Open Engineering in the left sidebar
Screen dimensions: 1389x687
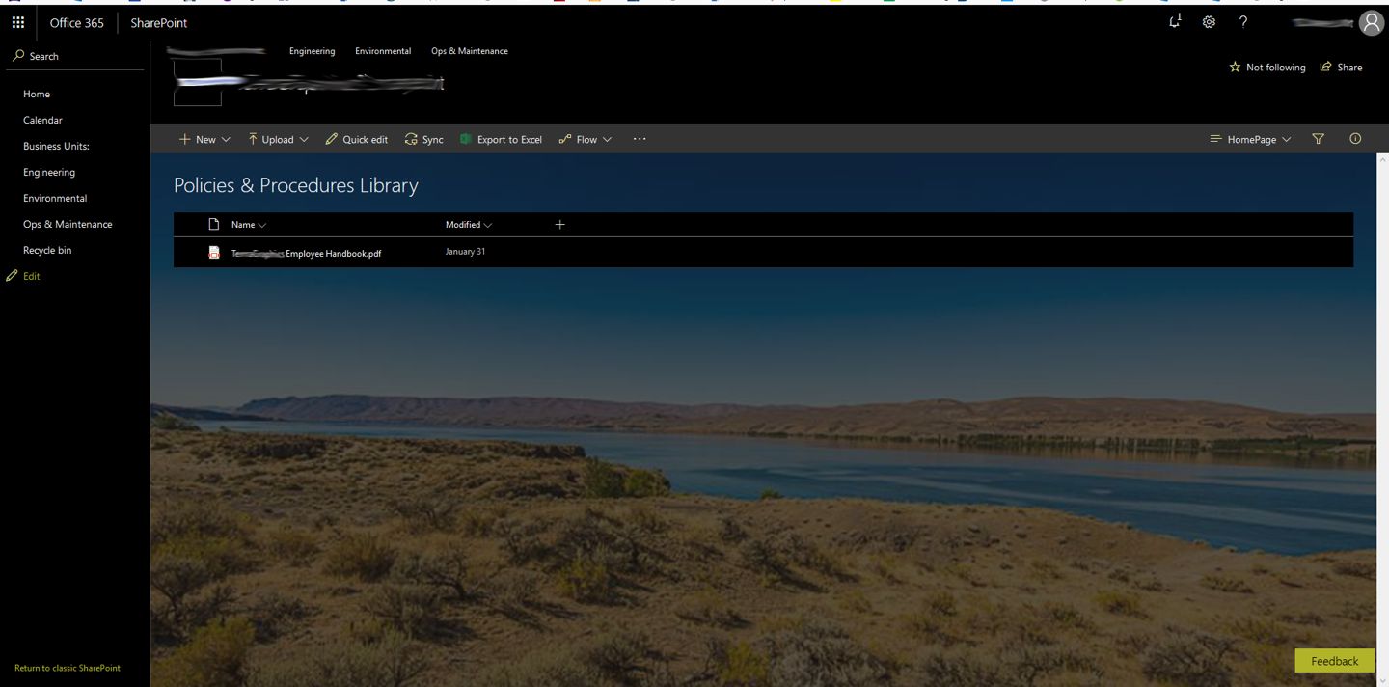click(49, 172)
